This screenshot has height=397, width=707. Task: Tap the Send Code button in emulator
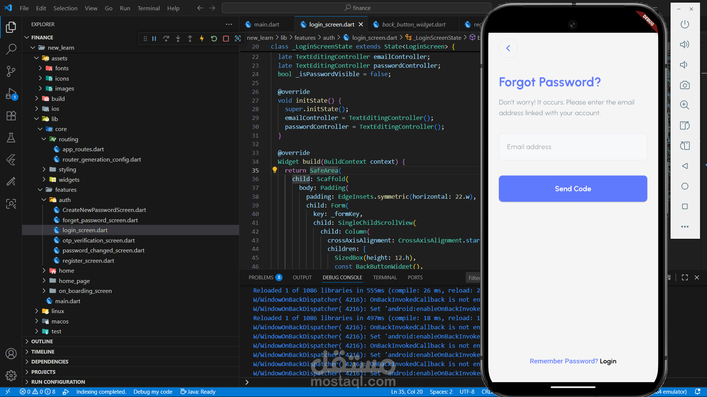(573, 189)
